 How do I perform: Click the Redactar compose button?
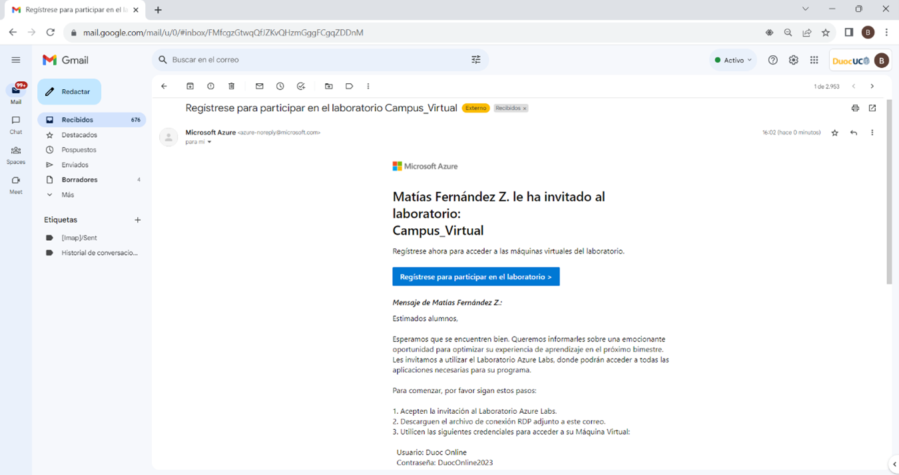point(69,92)
